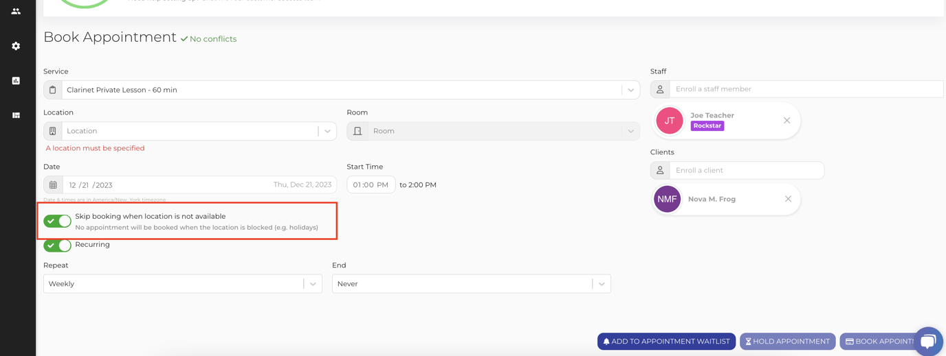Click the JT staff avatar
This screenshot has width=946, height=356.
[x=669, y=121]
